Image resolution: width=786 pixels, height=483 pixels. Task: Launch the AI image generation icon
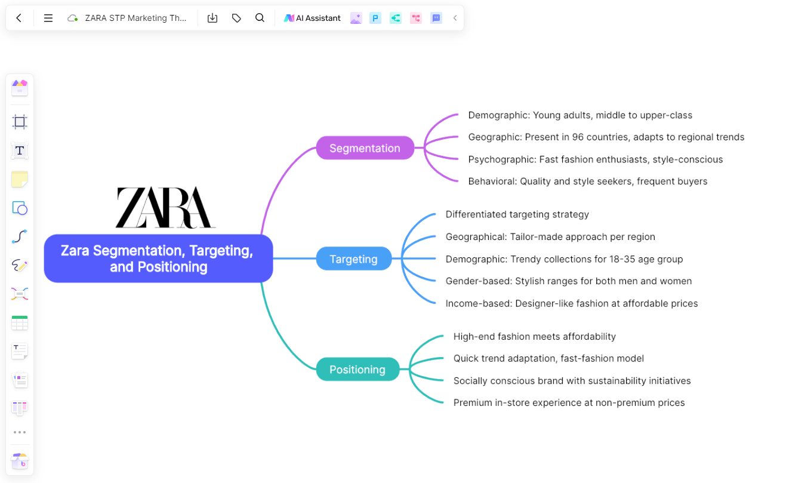click(356, 18)
